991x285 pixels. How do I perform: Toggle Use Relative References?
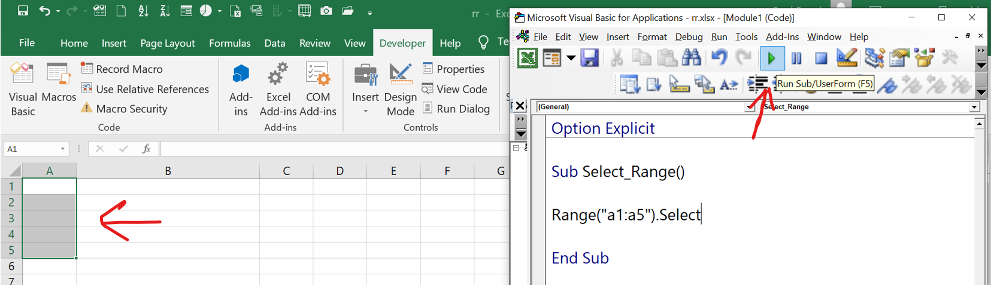click(x=146, y=89)
